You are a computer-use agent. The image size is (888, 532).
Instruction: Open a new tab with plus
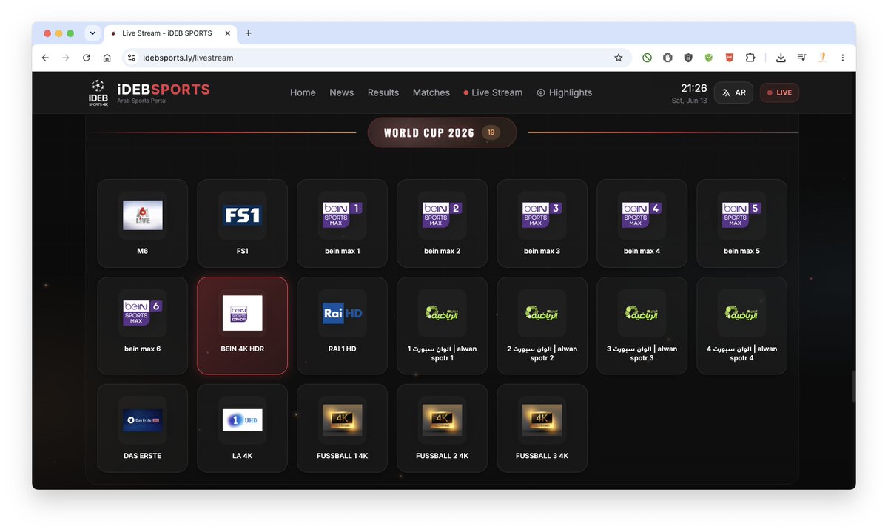(x=248, y=33)
